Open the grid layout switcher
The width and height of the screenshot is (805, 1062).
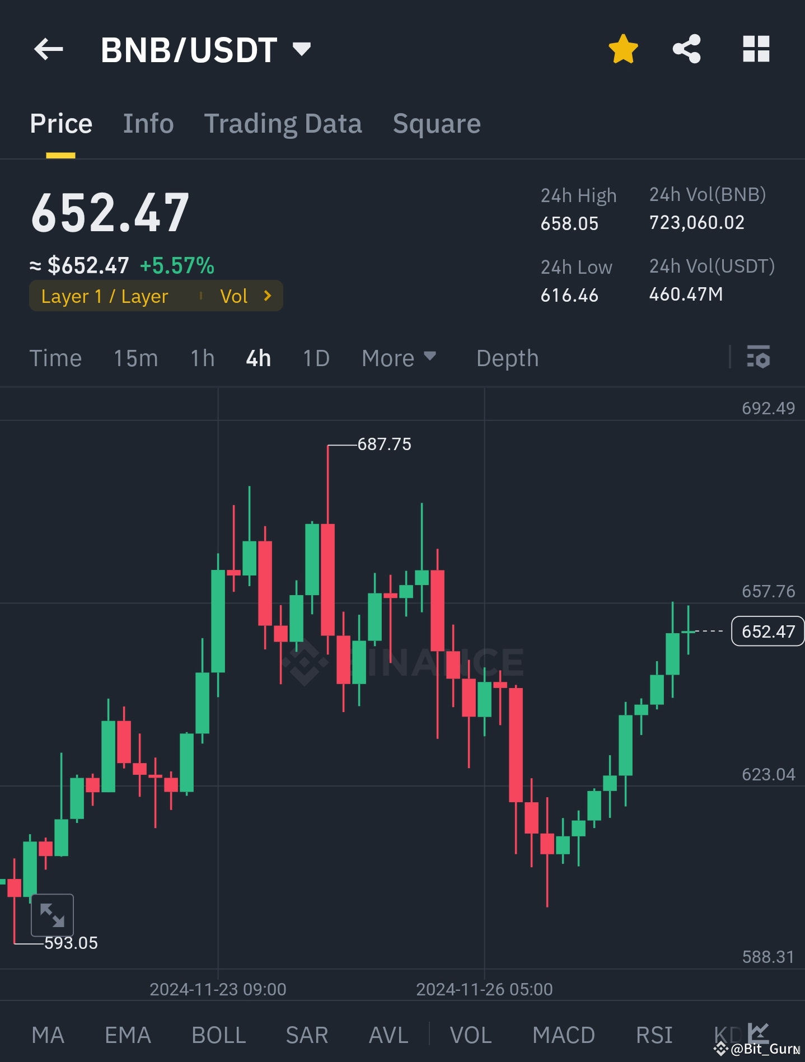coord(757,49)
